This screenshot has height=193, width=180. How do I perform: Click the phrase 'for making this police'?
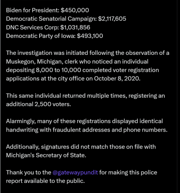tap(128, 173)
